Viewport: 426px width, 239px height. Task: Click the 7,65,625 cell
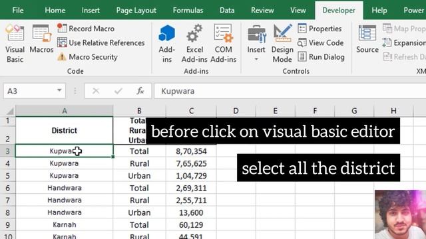(191, 163)
